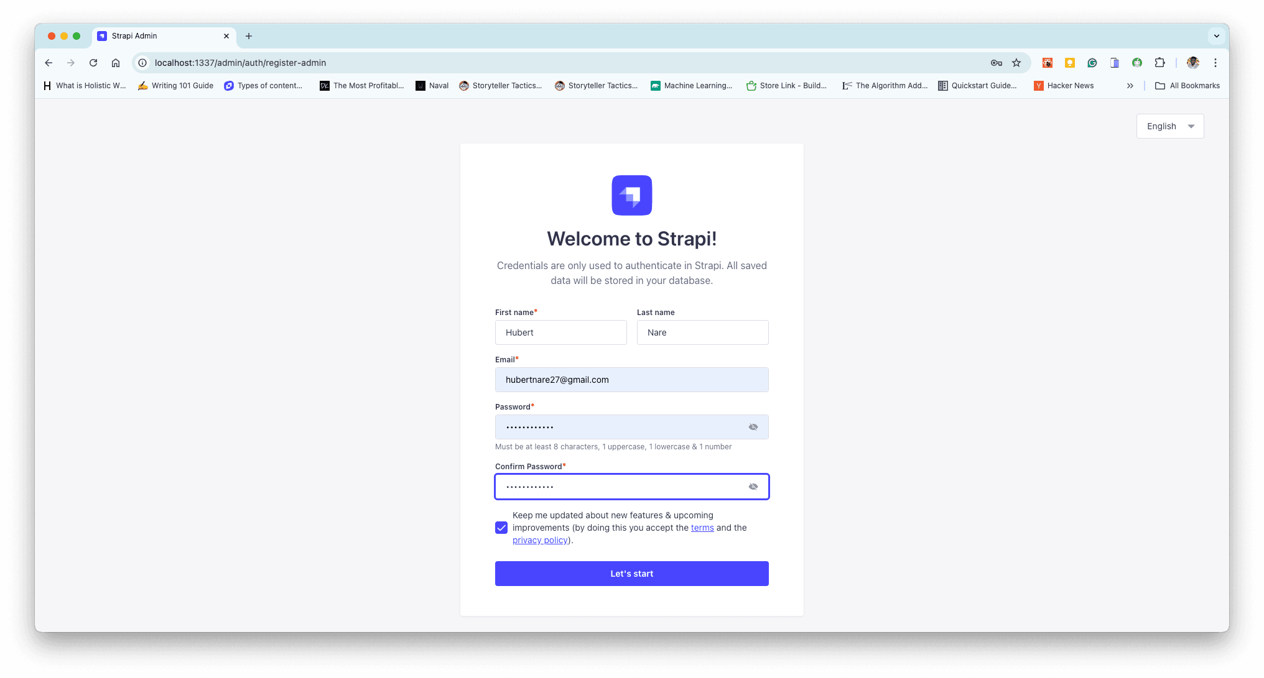Open the browser home page icon
This screenshot has width=1264, height=678.
point(116,63)
